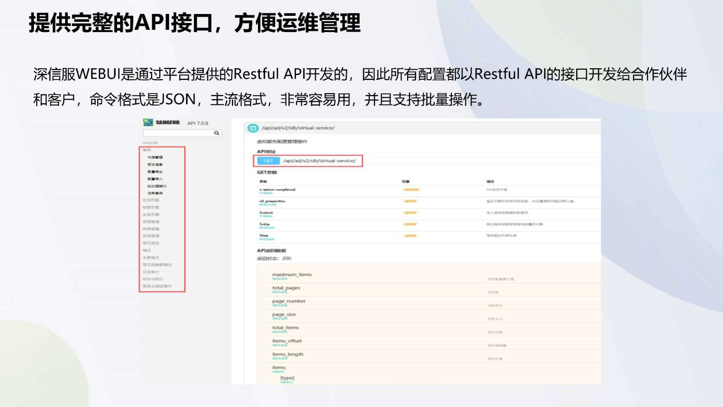Select 系统与调试操作 in the sidebar
The width and height of the screenshot is (723, 407).
(157, 286)
